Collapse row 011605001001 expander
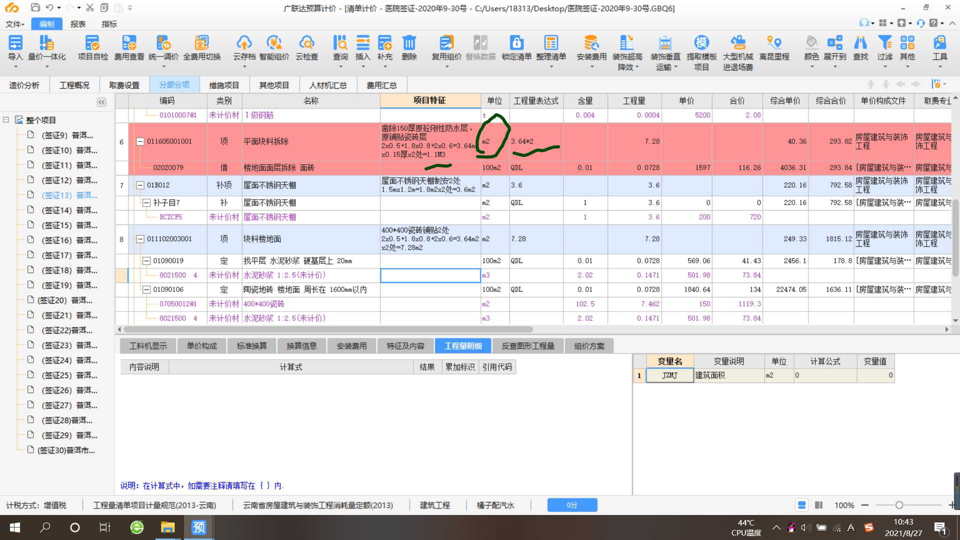Viewport: 960px width, 540px height. click(x=140, y=141)
